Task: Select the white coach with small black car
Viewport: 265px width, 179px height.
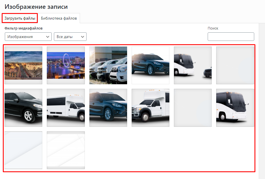Action: pos(193,66)
